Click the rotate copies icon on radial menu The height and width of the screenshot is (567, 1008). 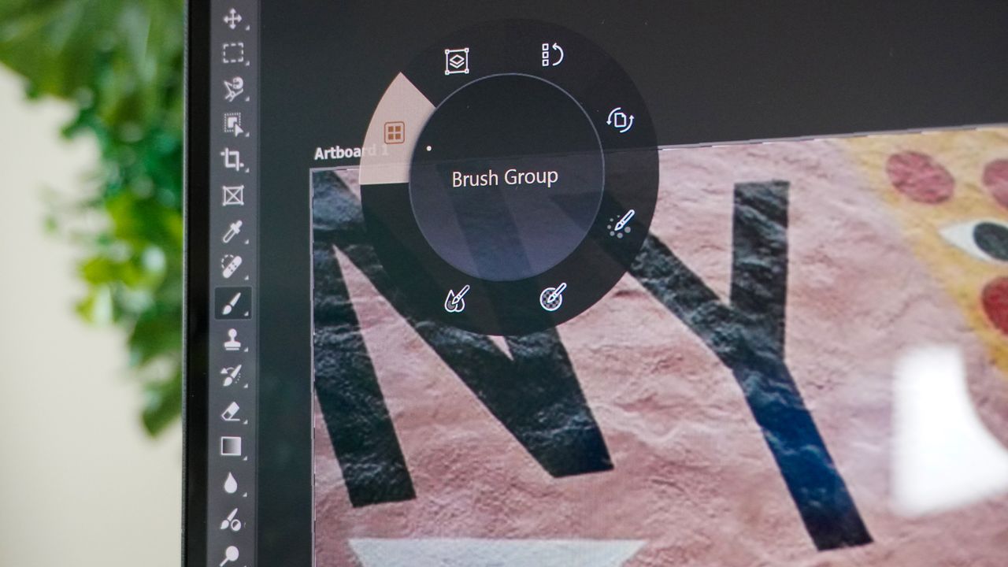[621, 120]
